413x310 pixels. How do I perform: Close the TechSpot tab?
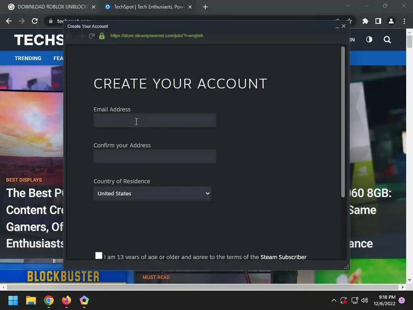(190, 7)
